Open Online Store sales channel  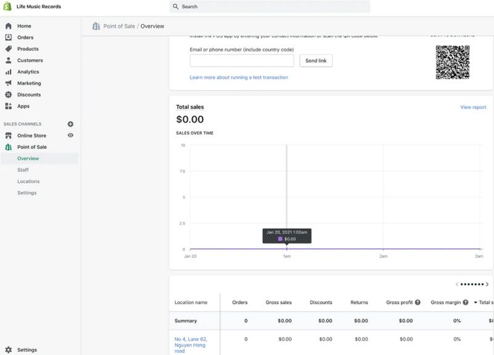31,135
